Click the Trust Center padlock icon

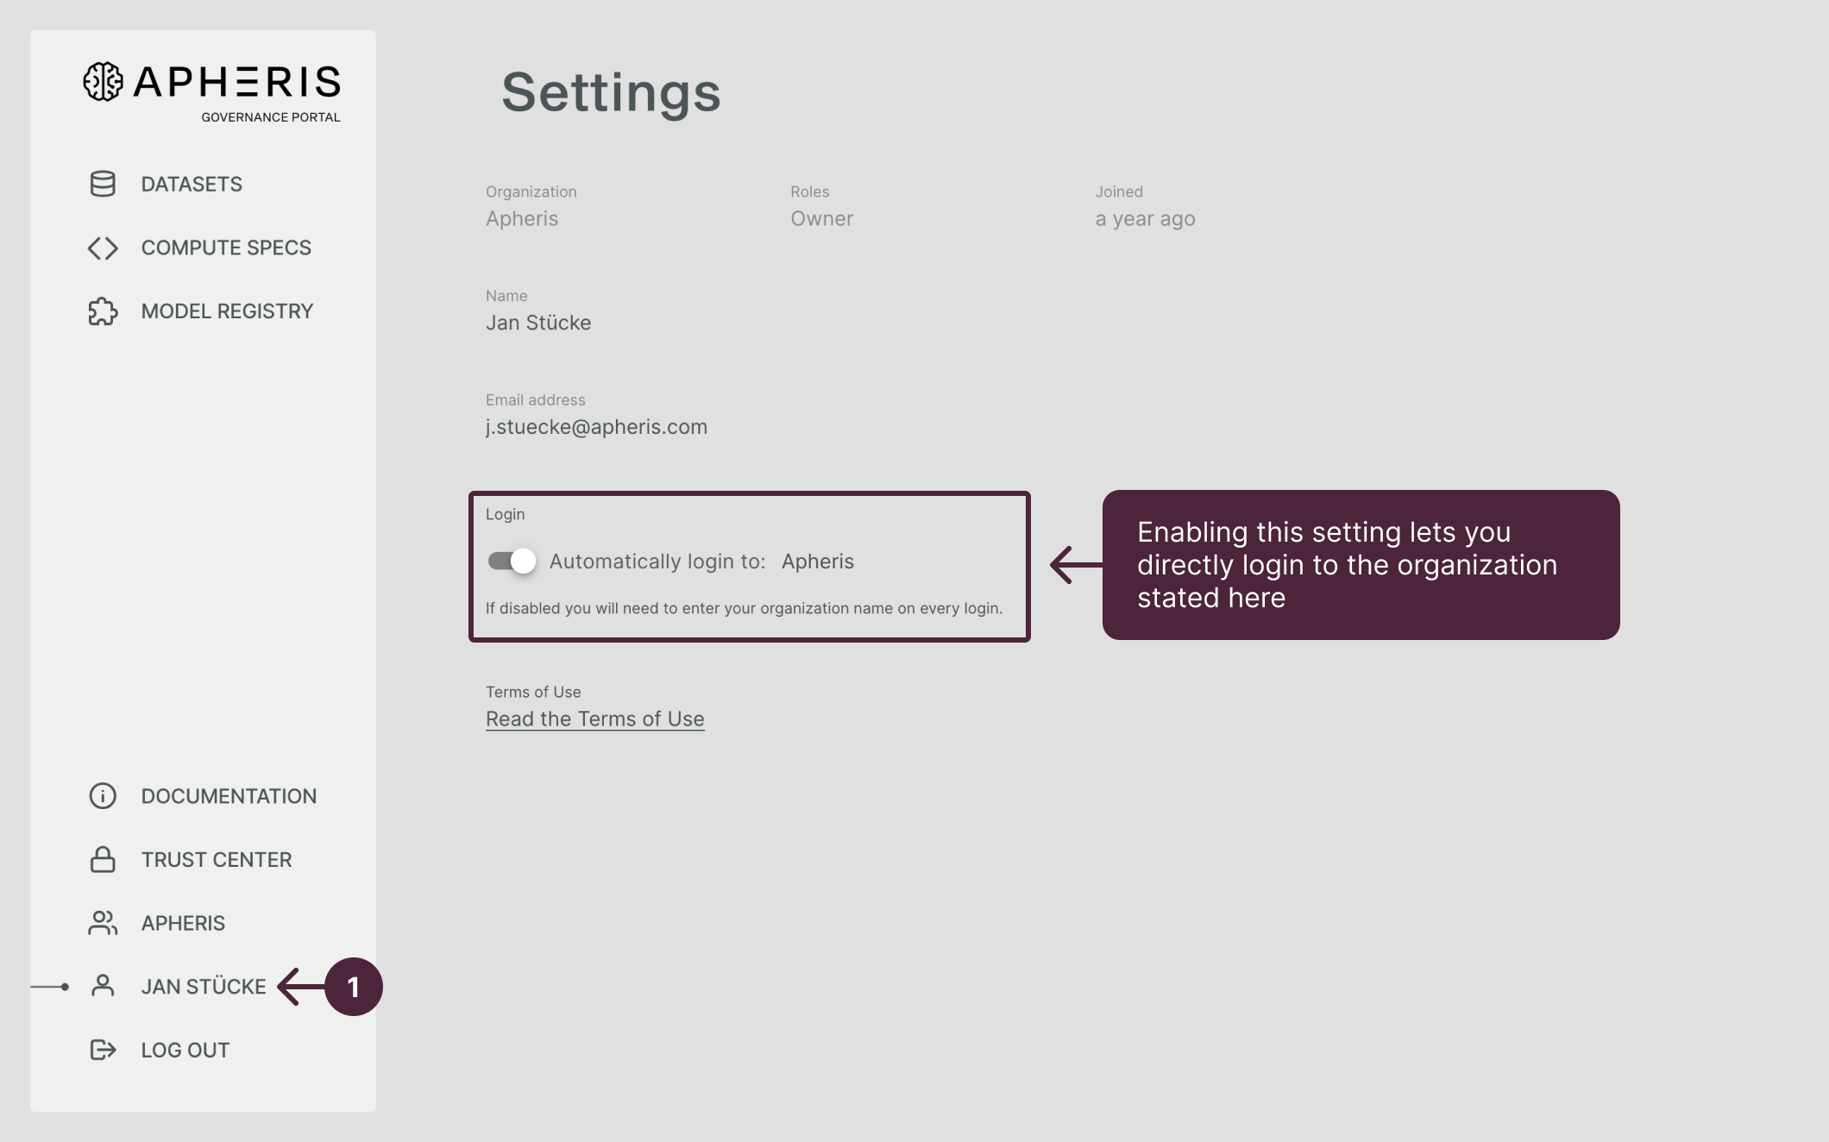point(103,859)
